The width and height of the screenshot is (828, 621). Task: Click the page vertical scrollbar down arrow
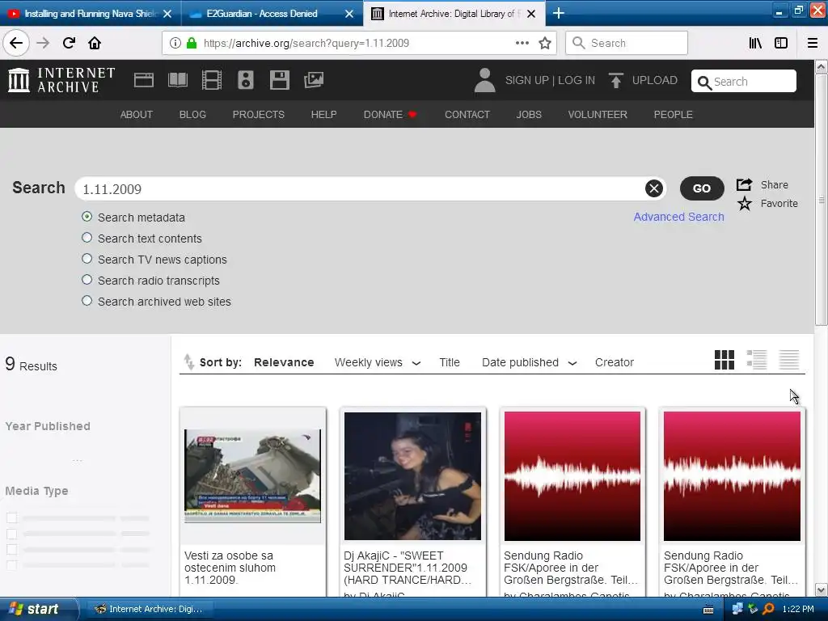click(822, 589)
